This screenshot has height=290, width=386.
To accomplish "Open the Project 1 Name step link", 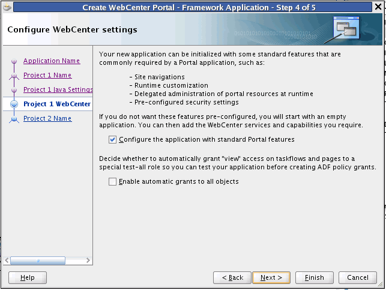I will (47, 75).
